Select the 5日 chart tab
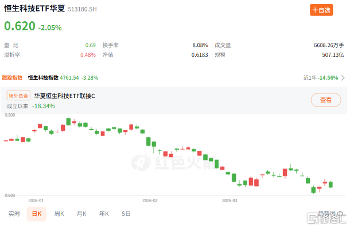350x228 pixels. [x=126, y=214]
